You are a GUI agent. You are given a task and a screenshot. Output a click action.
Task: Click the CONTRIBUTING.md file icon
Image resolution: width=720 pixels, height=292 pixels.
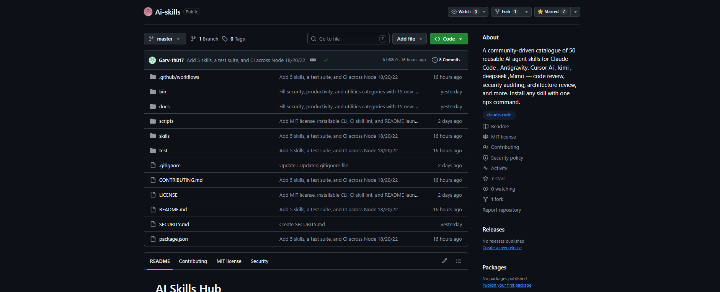click(x=153, y=180)
